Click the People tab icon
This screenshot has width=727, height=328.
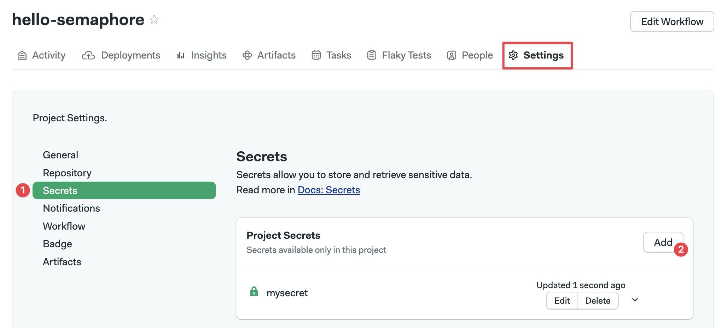[452, 55]
